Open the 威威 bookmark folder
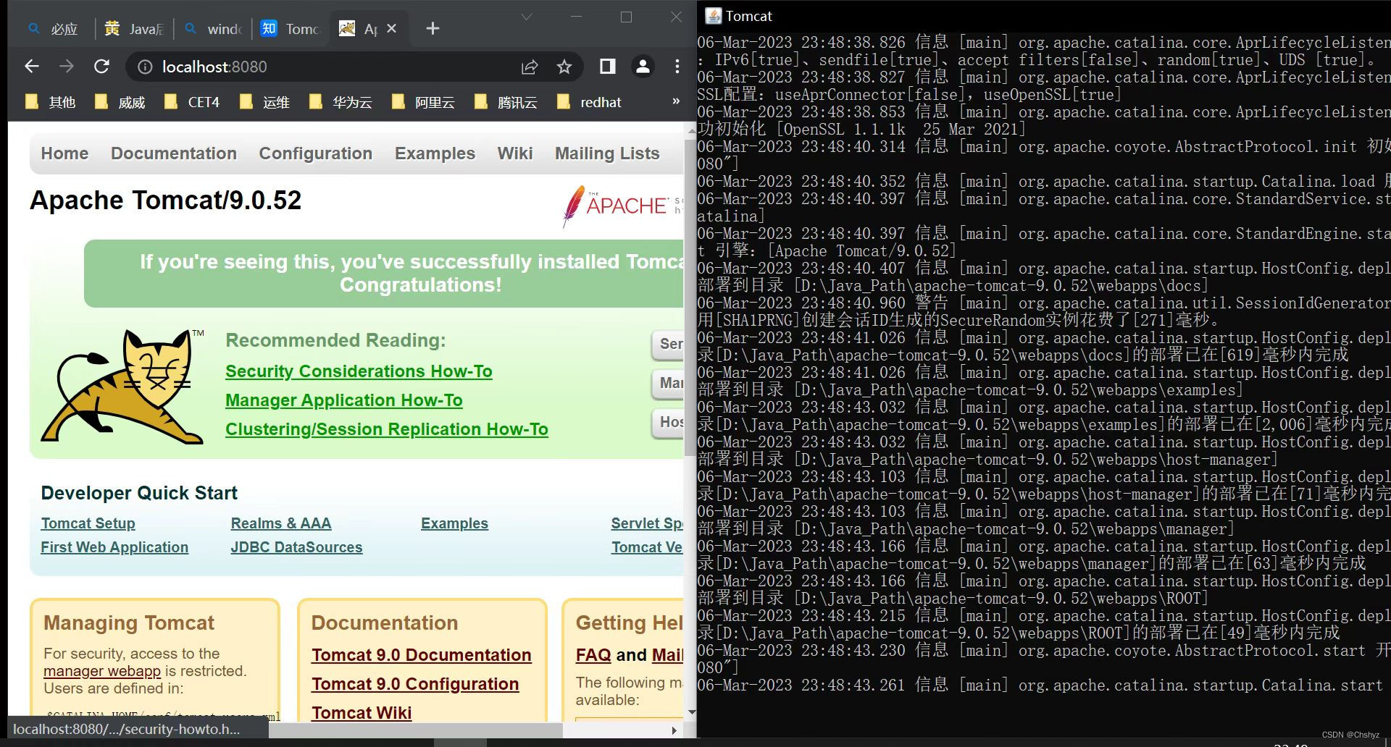This screenshot has height=747, width=1391. (120, 102)
